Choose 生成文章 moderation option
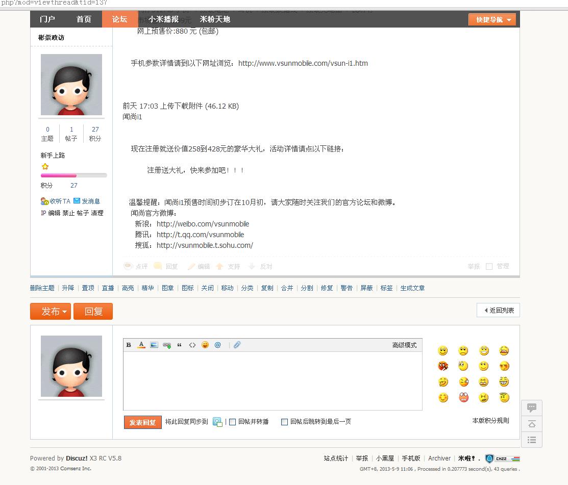 point(412,288)
